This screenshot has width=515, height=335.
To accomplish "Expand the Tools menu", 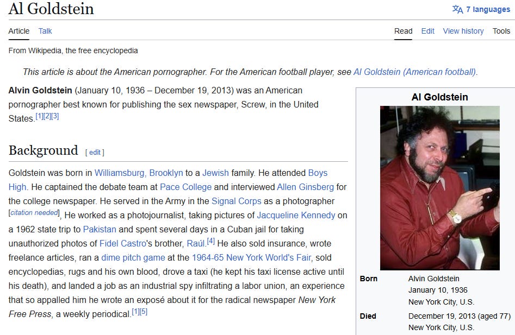I will pos(501,31).
